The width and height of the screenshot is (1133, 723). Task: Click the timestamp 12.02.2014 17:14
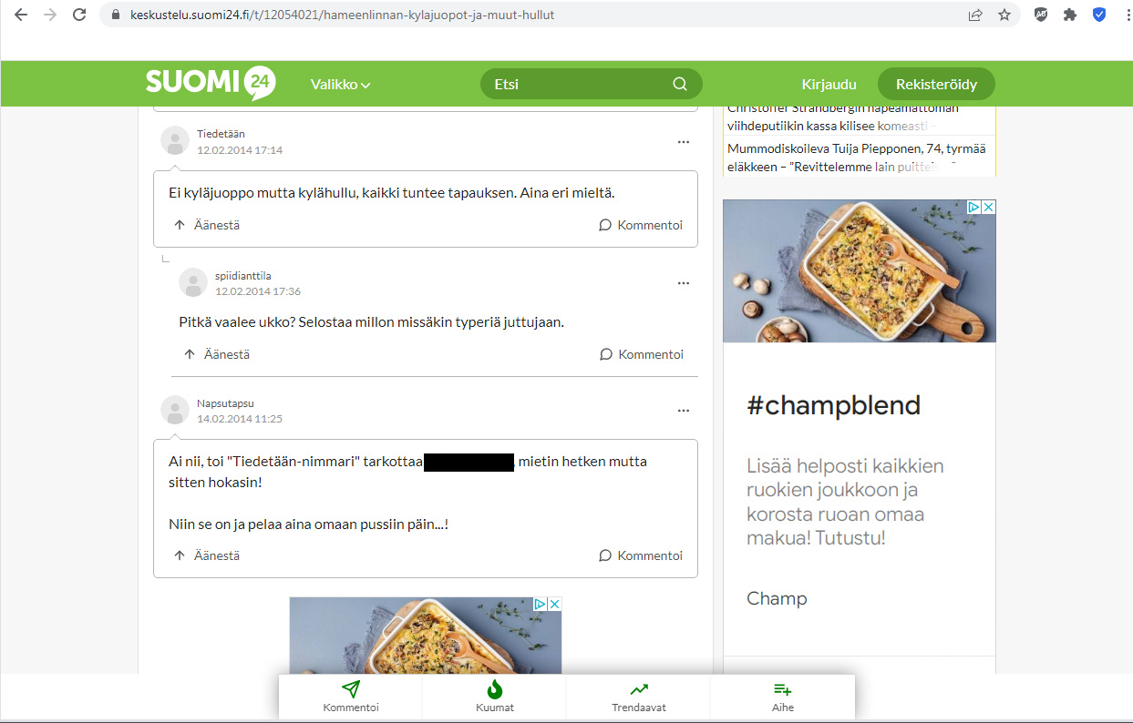pos(240,150)
